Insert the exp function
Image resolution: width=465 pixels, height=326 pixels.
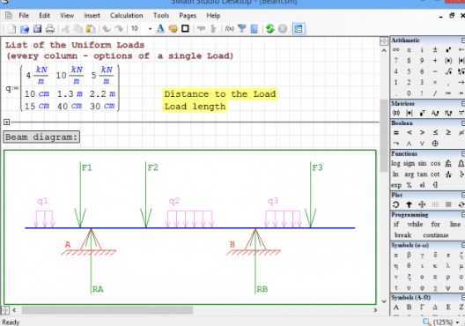point(396,185)
